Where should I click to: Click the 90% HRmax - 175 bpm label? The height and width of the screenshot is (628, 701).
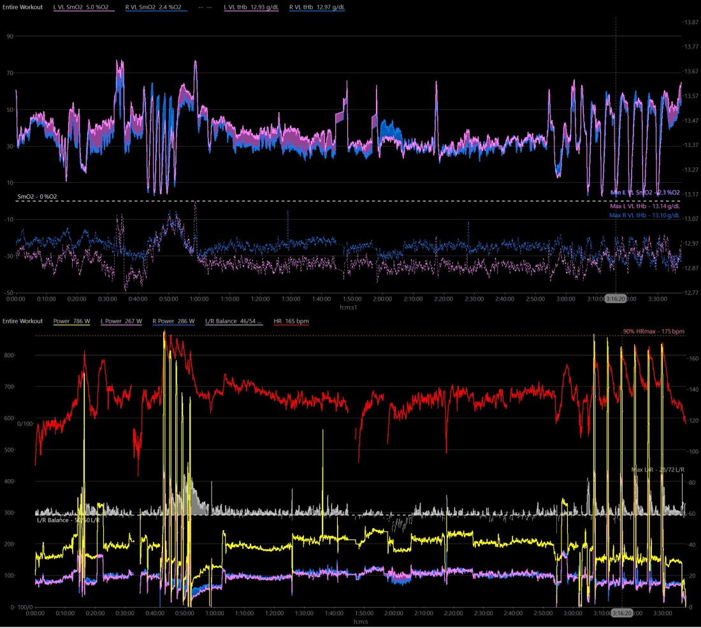tap(653, 331)
